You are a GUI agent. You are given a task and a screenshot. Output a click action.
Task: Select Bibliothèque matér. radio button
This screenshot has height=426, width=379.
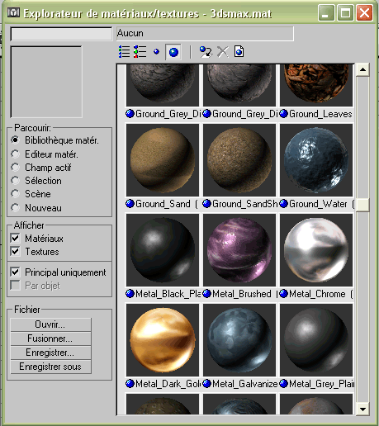pos(15,140)
